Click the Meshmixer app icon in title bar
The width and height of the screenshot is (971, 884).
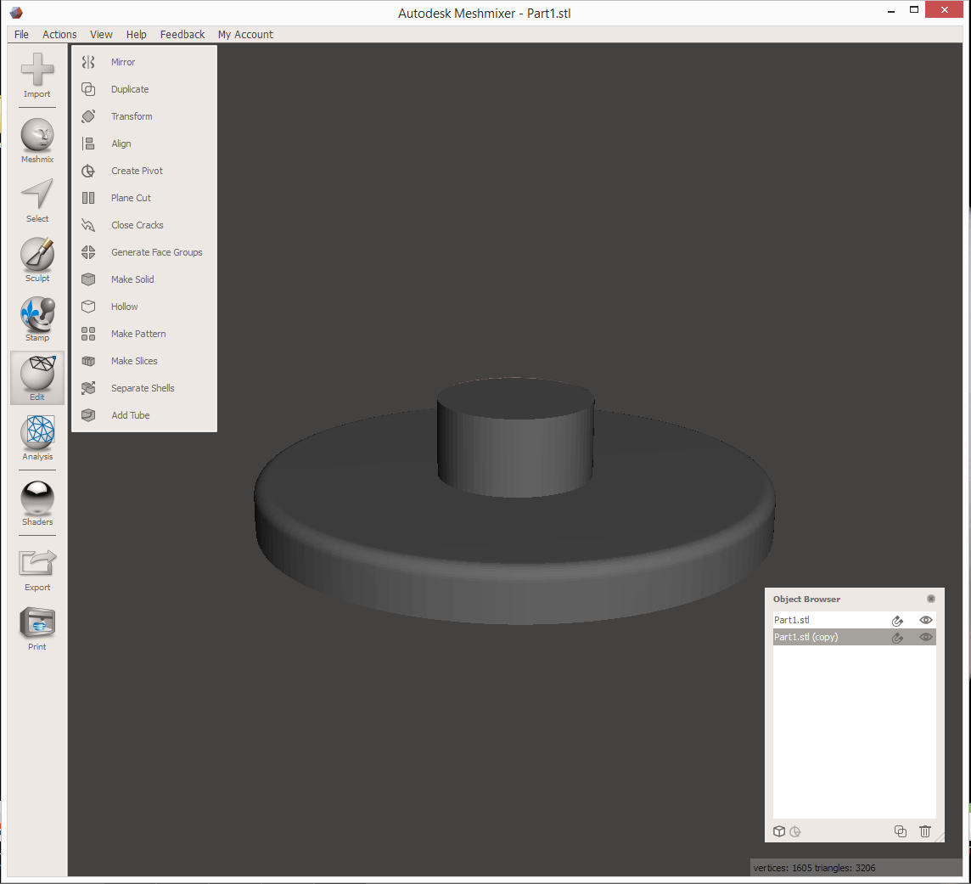point(16,13)
